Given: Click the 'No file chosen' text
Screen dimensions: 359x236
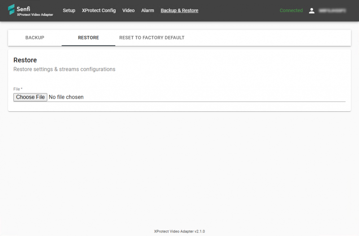Looking at the screenshot, I should click(x=66, y=97).
